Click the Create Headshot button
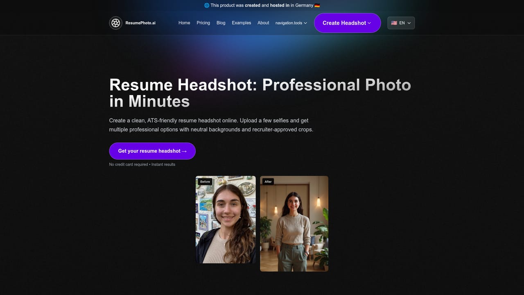 (x=347, y=23)
